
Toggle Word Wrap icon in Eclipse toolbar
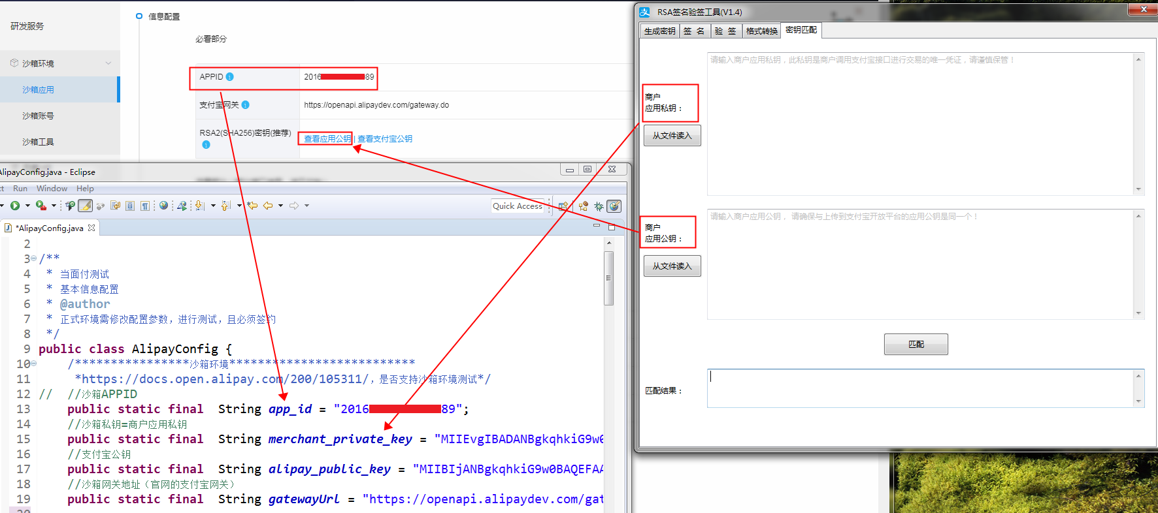point(115,206)
